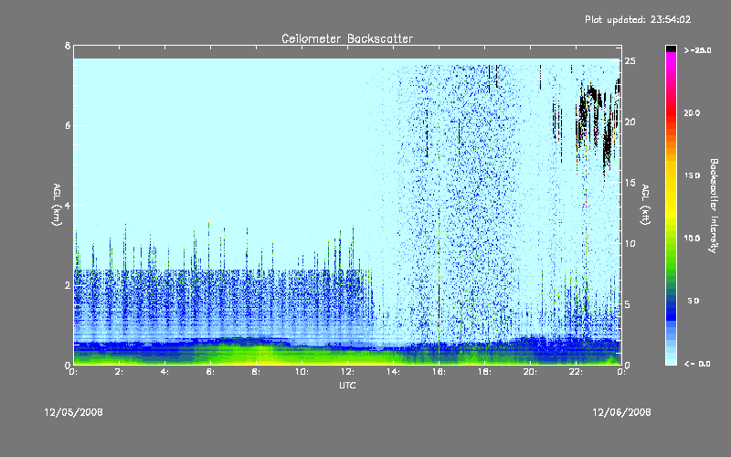The image size is (731, 457).
Task: Pick the red band of the colorbar
Action: [x=671, y=114]
